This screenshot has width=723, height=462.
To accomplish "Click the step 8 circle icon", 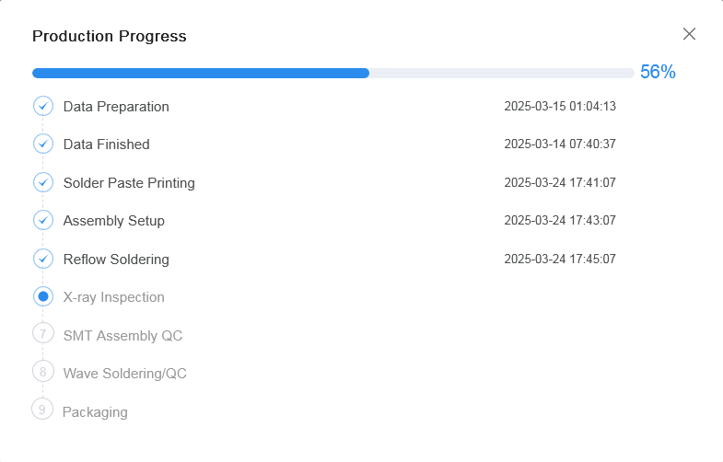I will pos(43,371).
